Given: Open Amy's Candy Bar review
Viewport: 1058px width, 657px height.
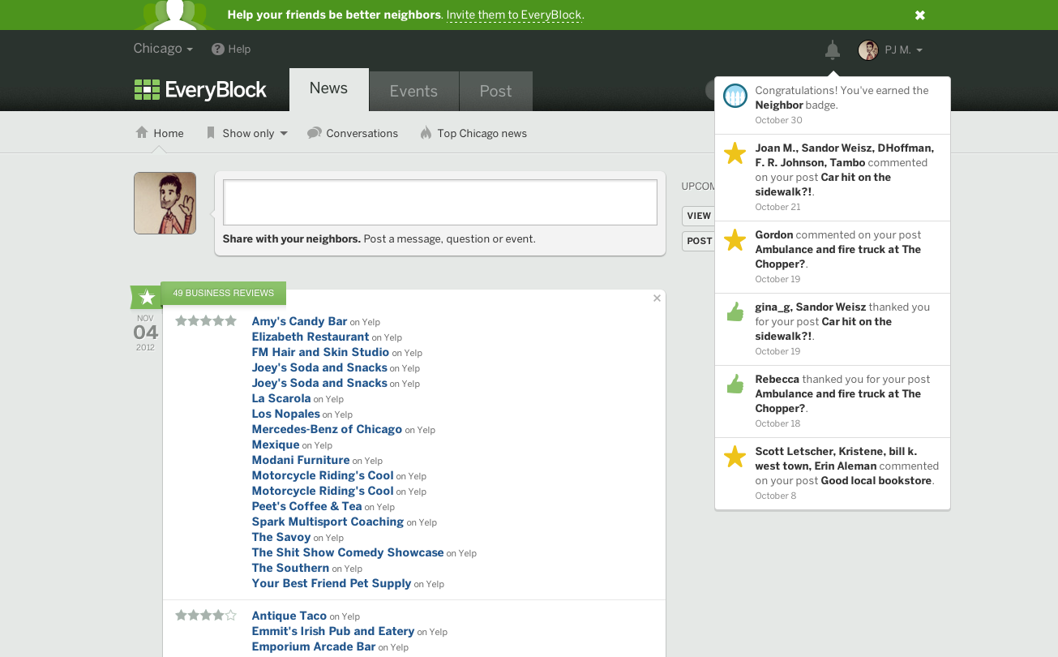Looking at the screenshot, I should point(299,321).
